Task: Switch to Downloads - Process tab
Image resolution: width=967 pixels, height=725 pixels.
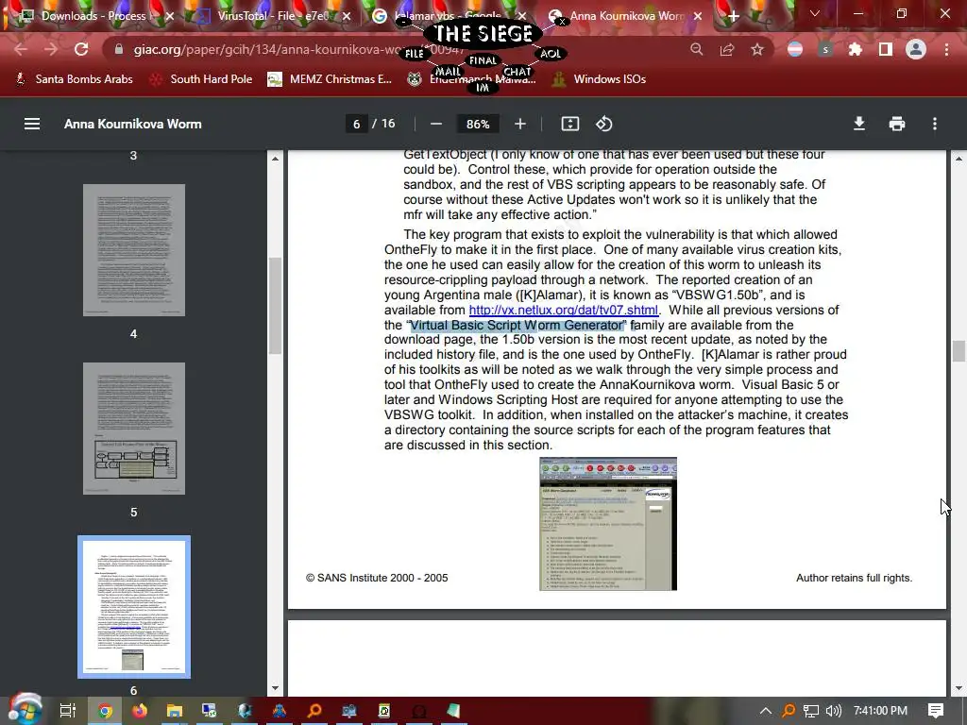Action: (x=93, y=16)
